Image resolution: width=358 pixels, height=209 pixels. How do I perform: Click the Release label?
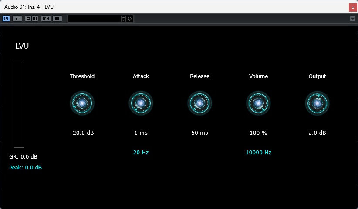tap(200, 76)
